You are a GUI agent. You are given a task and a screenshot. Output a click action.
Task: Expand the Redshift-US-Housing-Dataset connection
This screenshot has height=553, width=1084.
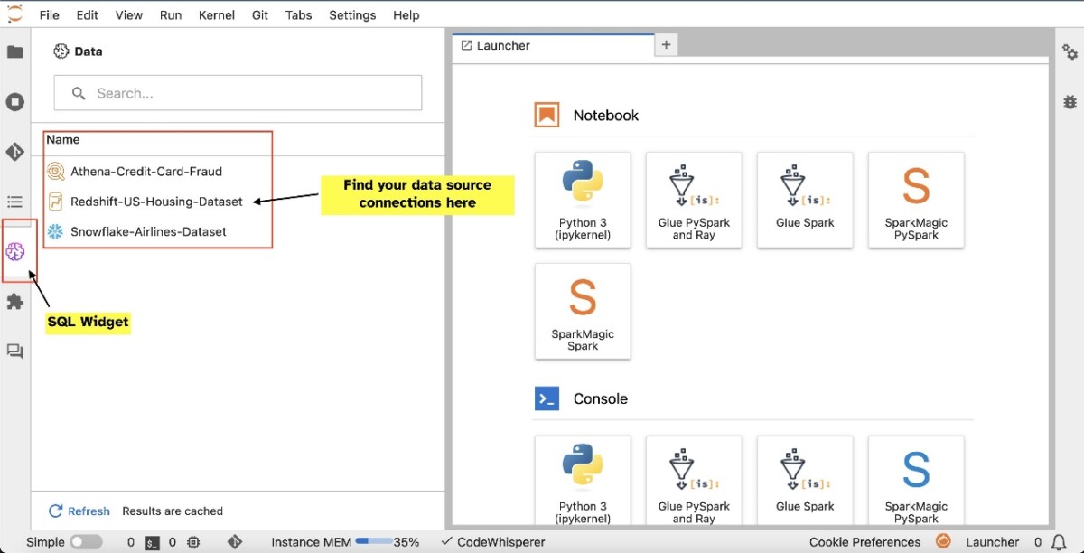click(x=156, y=202)
